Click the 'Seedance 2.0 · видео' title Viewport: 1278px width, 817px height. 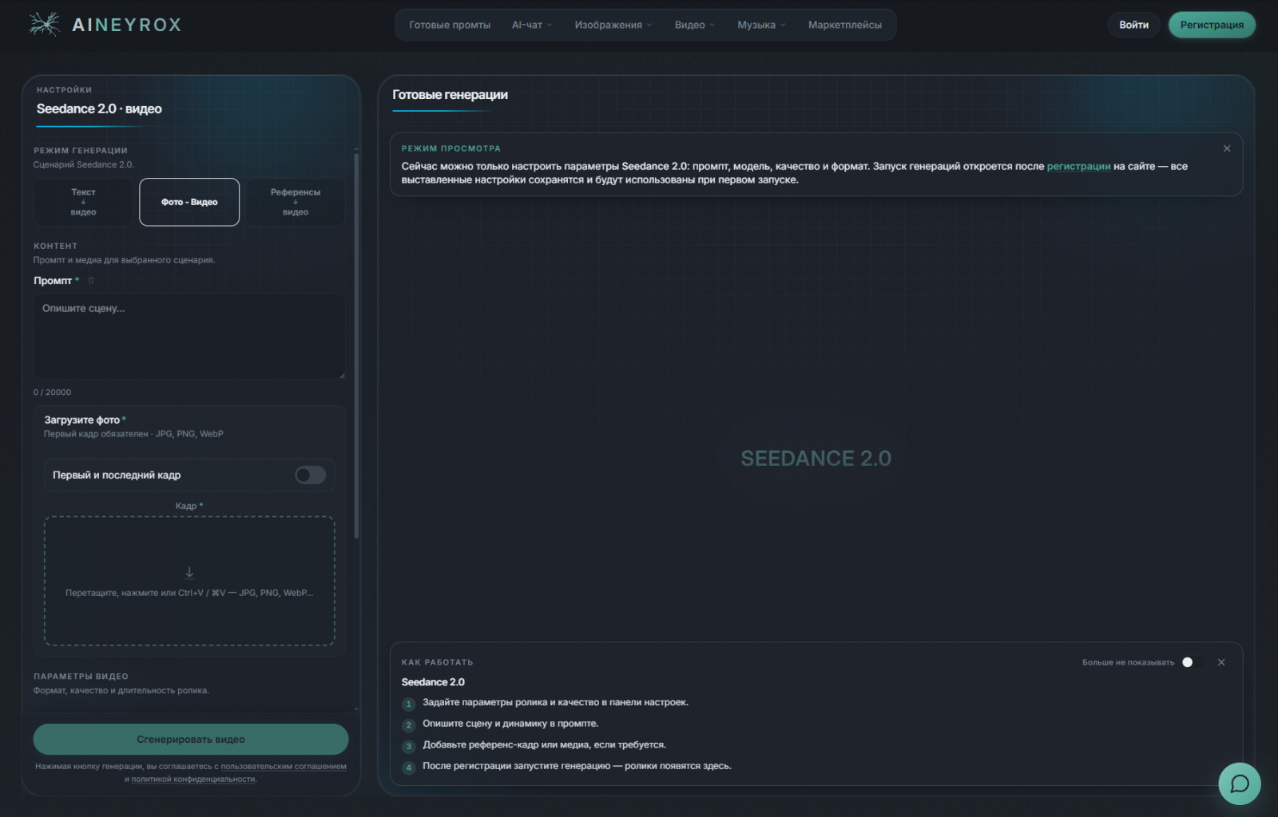coord(99,109)
